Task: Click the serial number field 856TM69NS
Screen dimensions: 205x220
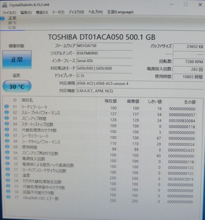Action: coord(104,54)
